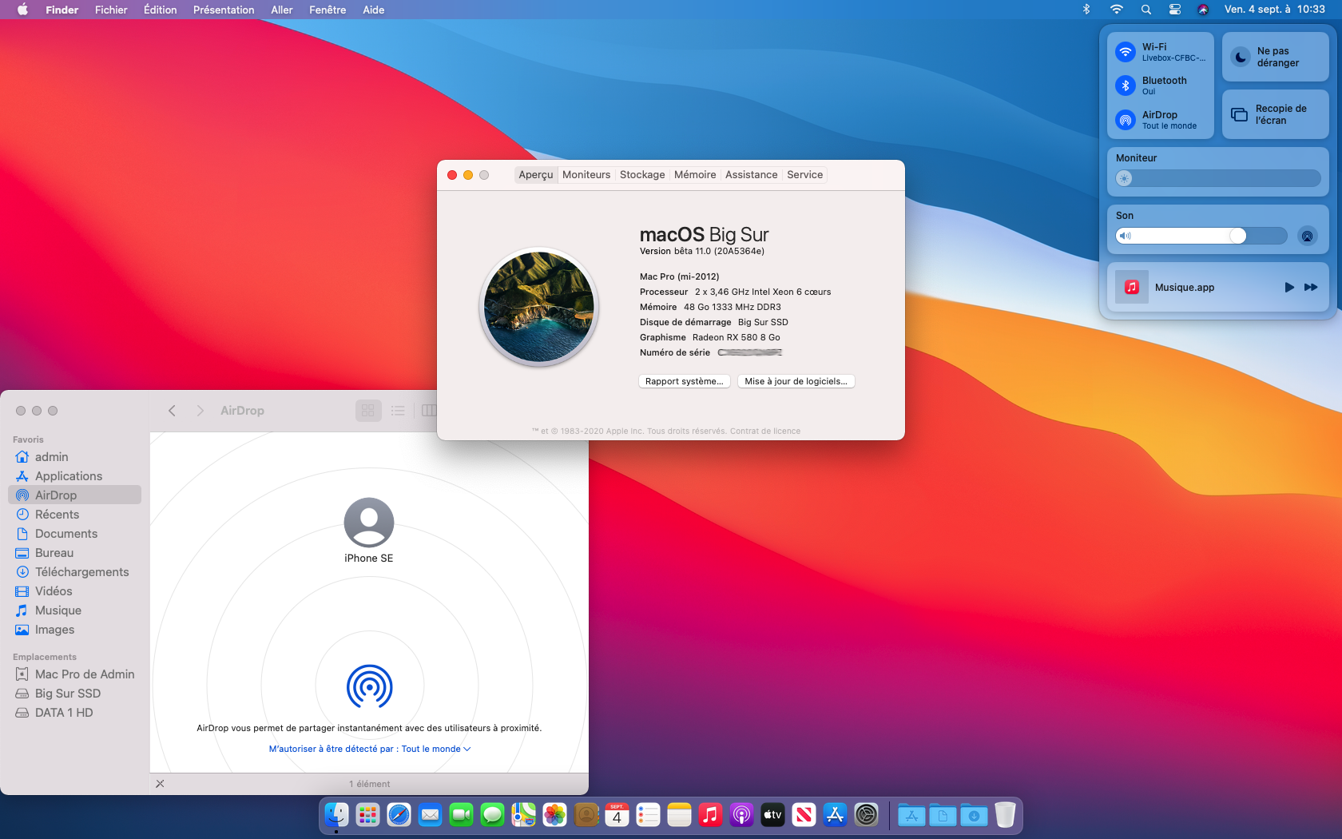Adjust the Moniteur brightness slider
This screenshot has height=839, width=1342.
tap(1218, 178)
